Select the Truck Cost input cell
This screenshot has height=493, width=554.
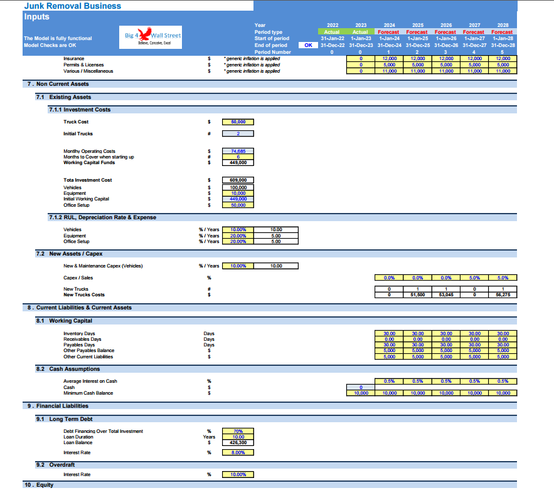click(238, 122)
